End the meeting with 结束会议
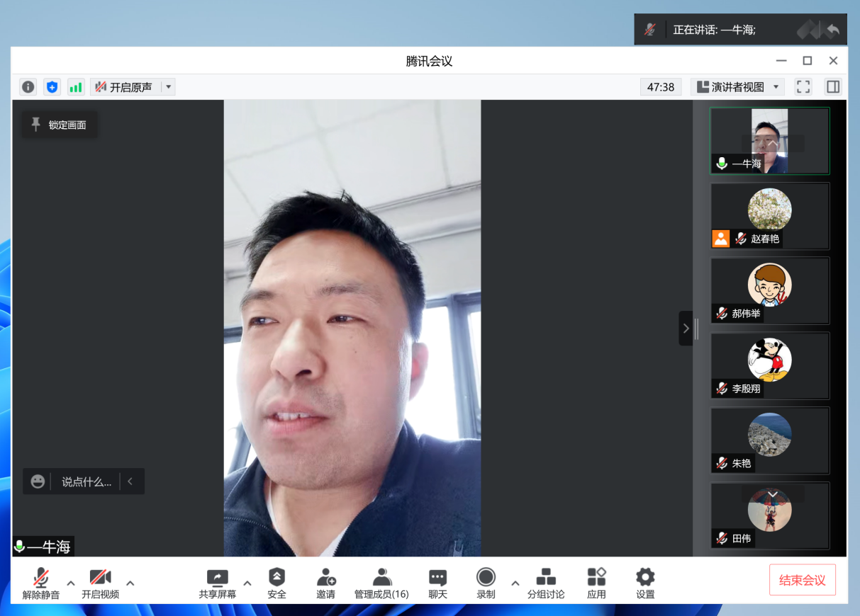The width and height of the screenshot is (860, 616). point(803,581)
